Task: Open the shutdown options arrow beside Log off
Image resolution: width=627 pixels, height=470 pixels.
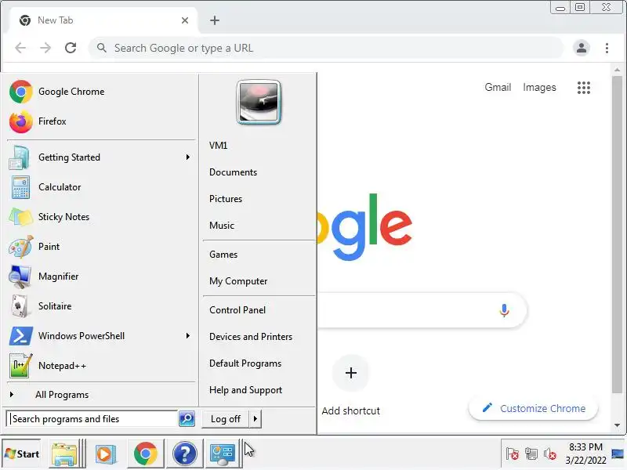Action: click(x=256, y=419)
